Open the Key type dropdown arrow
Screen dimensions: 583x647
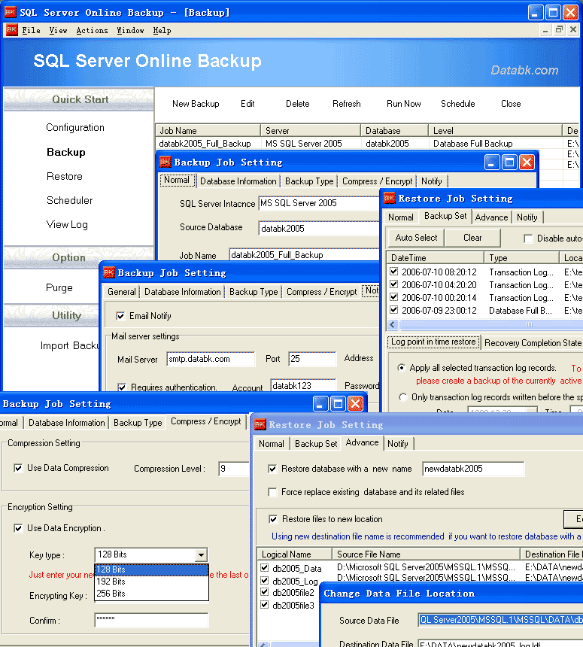tap(201, 555)
